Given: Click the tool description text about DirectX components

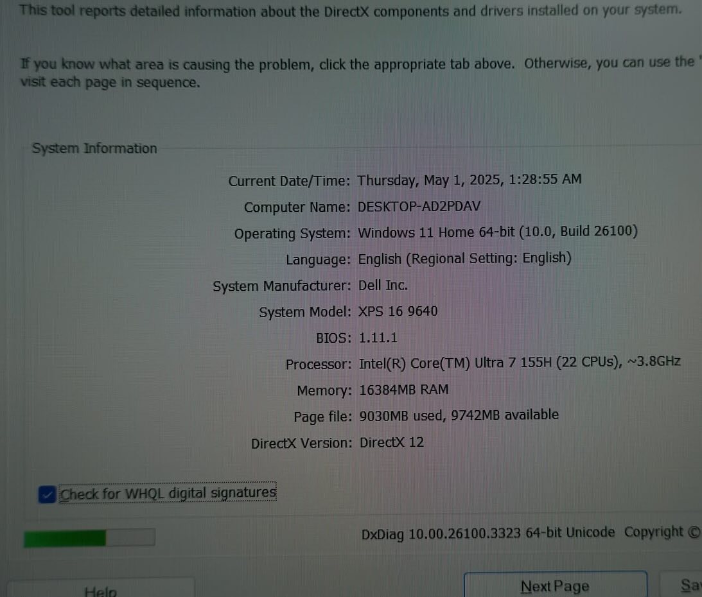Looking at the screenshot, I should 350,11.
